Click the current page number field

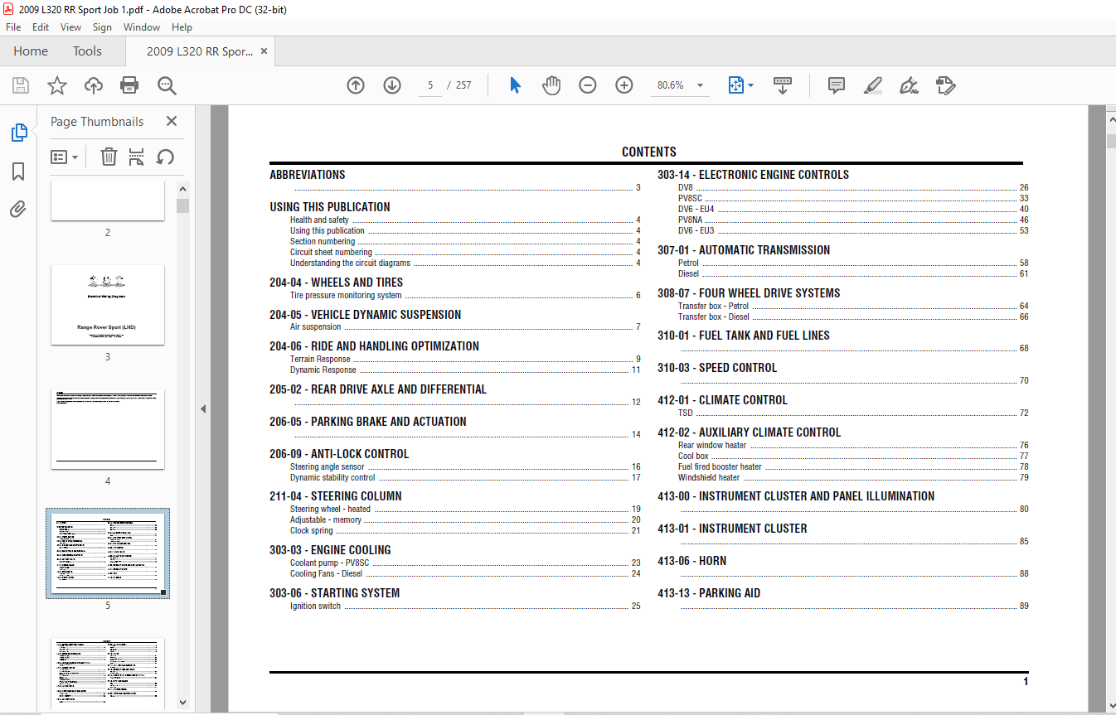[430, 85]
